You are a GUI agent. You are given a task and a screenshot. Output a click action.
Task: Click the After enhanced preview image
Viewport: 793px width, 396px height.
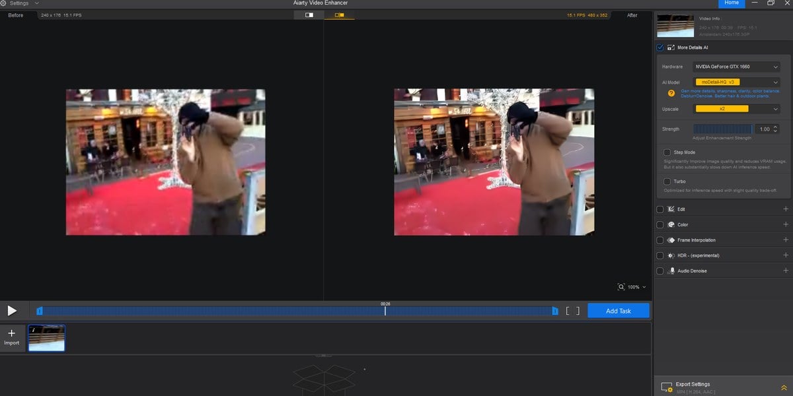click(494, 162)
